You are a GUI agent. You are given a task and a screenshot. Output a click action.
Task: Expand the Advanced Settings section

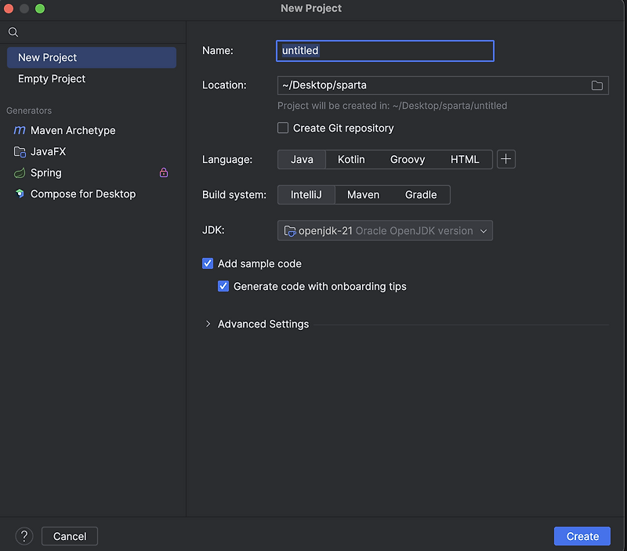click(x=208, y=324)
